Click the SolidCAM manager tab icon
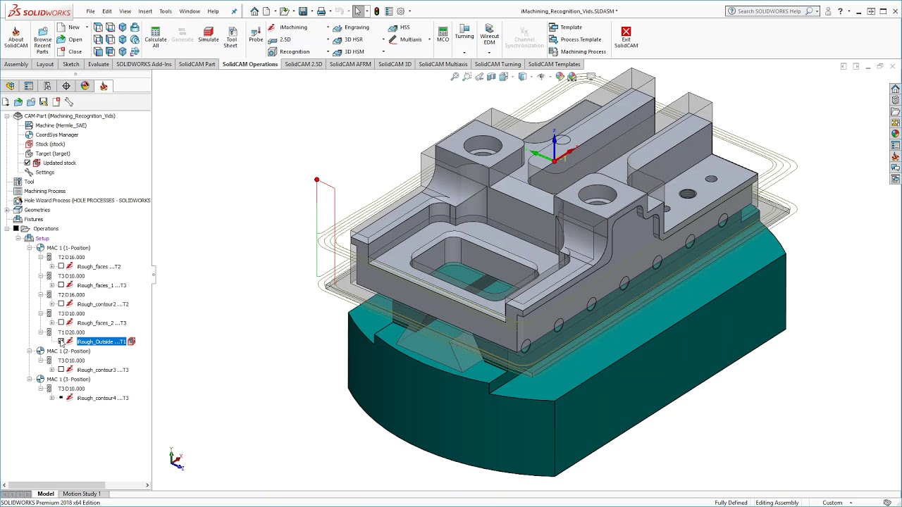902x507 pixels. 104,86
